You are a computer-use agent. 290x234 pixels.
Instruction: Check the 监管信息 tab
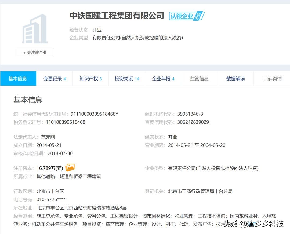pyautogui.click(x=199, y=78)
